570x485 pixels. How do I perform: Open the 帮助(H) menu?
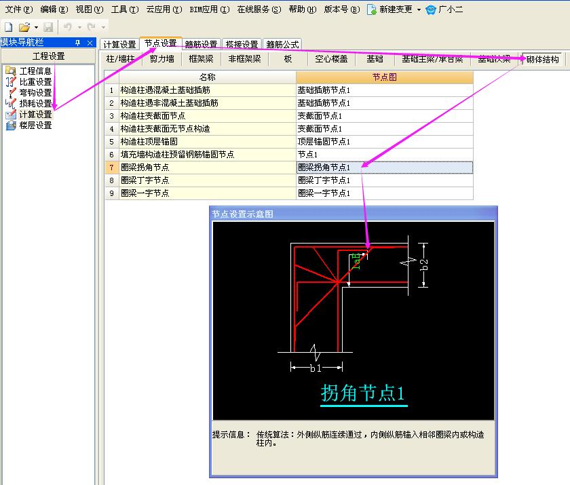303,9
